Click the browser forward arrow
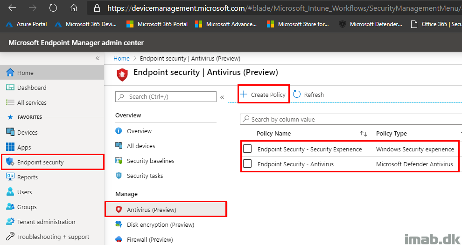 tap(33, 8)
